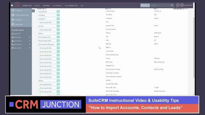Click the Create Lead From vCard icon
205x115 pixels.
(x=13, y=15)
